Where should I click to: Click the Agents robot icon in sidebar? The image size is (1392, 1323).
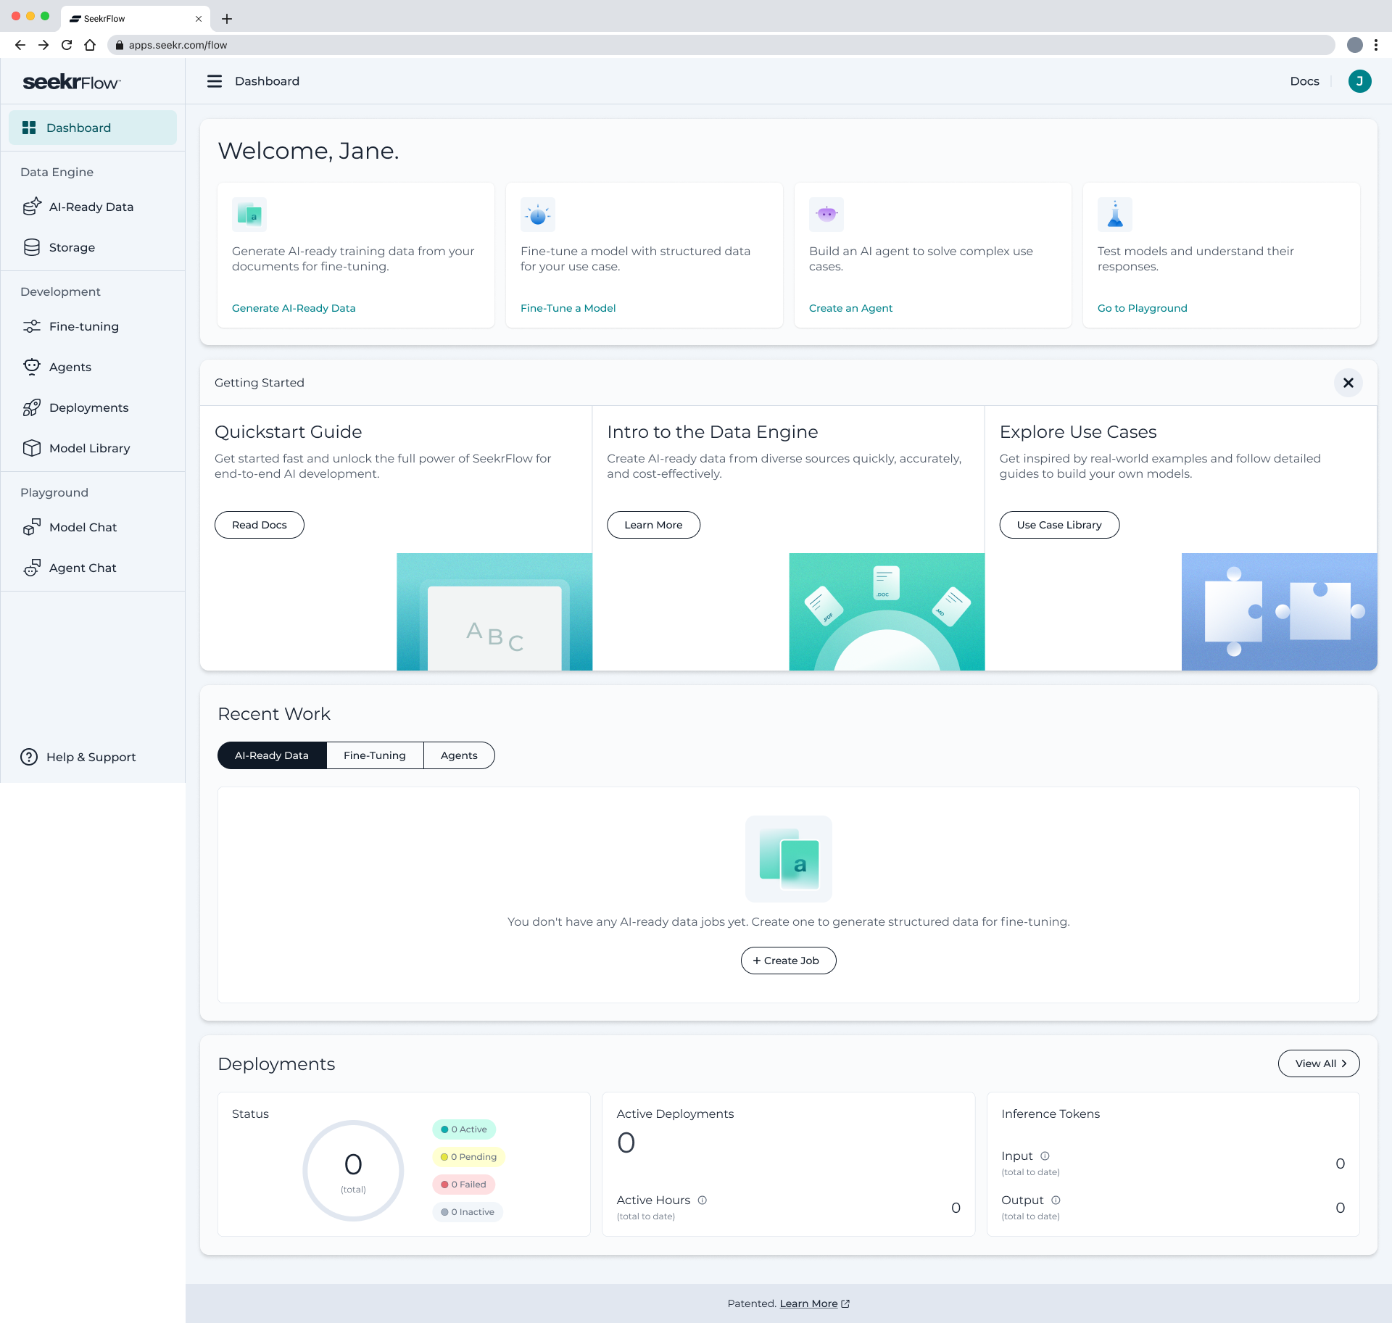(32, 367)
